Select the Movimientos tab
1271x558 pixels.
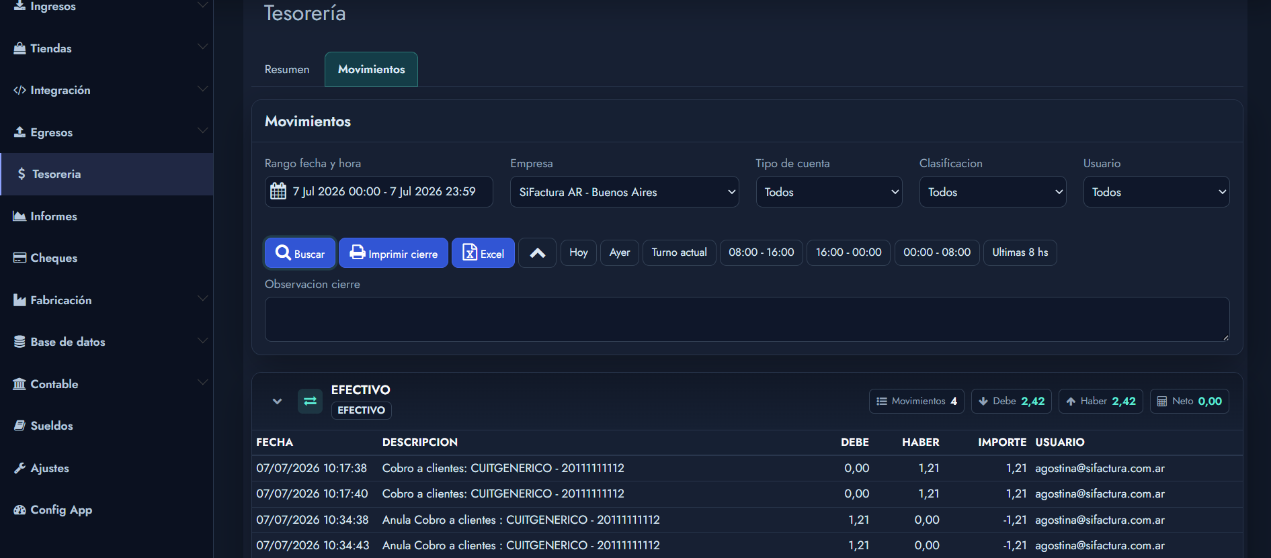point(371,69)
